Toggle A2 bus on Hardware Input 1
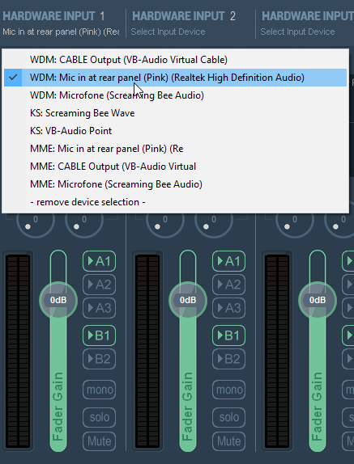Screen dimensions: 354x464 [99, 285]
